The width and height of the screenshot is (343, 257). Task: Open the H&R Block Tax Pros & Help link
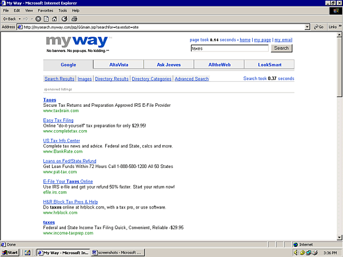point(70,202)
